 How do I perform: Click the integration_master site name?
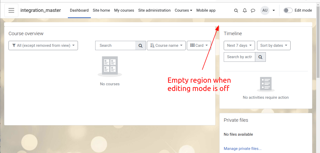point(41,10)
